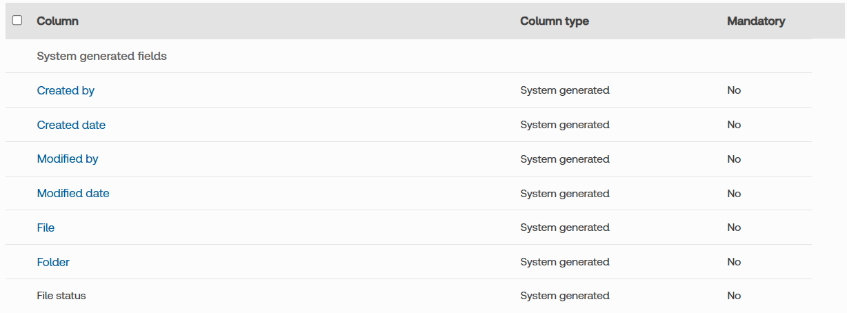Open the Folder column link
This screenshot has width=847, height=313.
click(53, 262)
